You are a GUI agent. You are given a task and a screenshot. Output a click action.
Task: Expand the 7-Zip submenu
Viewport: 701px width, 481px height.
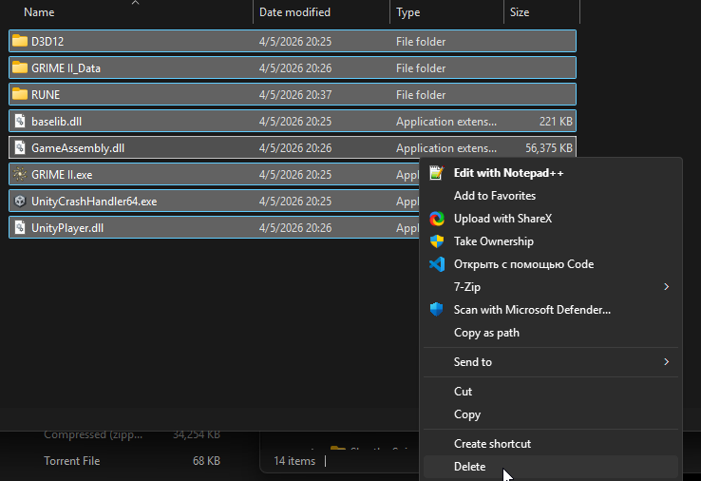(666, 287)
